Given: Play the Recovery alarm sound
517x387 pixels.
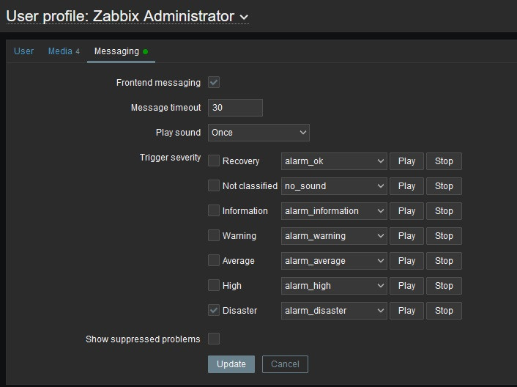Looking at the screenshot, I should 406,161.
